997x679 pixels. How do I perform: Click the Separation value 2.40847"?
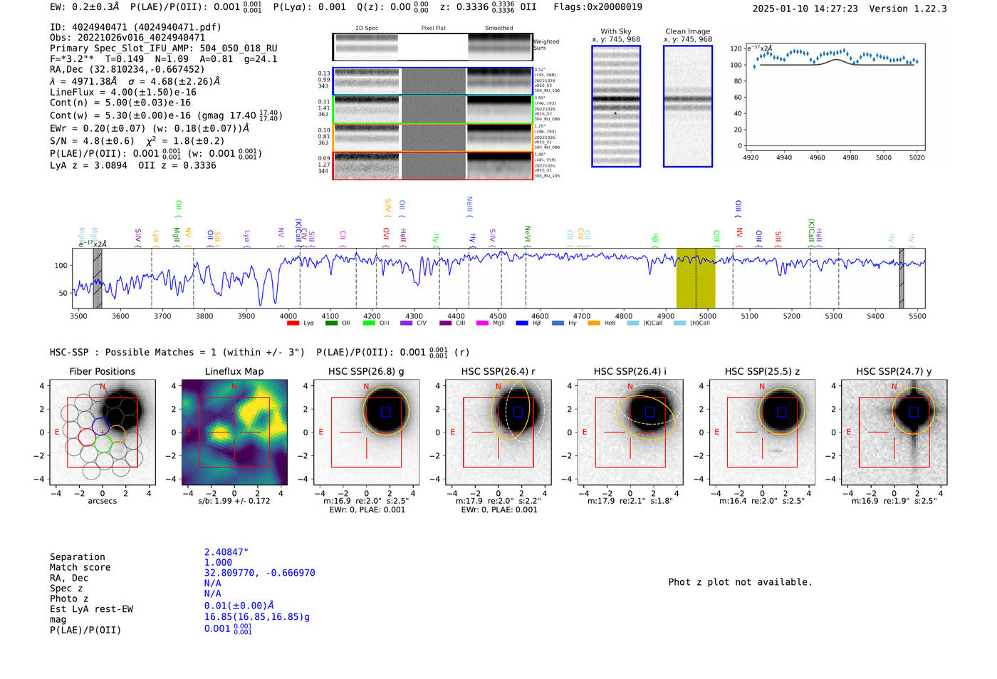pyautogui.click(x=226, y=552)
